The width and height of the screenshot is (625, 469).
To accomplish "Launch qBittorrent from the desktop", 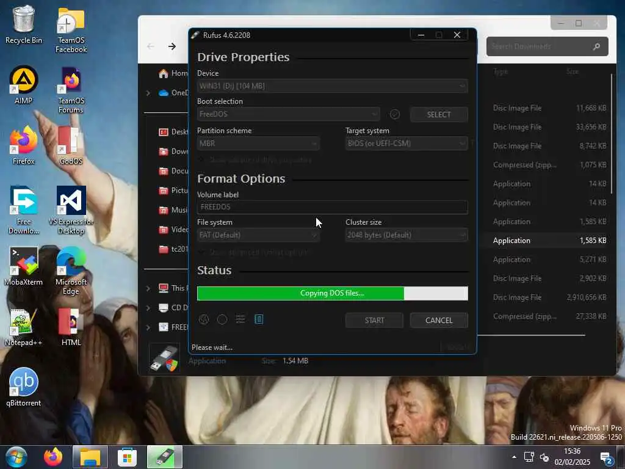I will click(x=24, y=387).
